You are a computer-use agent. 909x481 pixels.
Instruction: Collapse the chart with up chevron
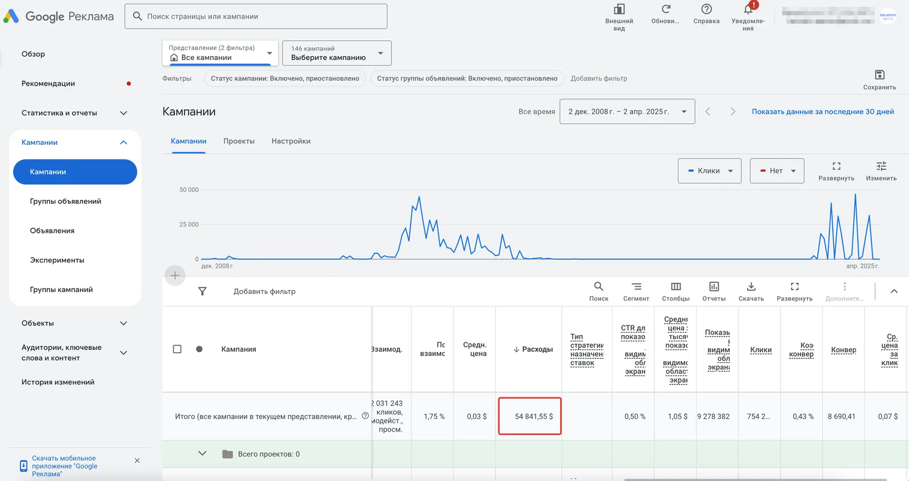[x=894, y=291]
